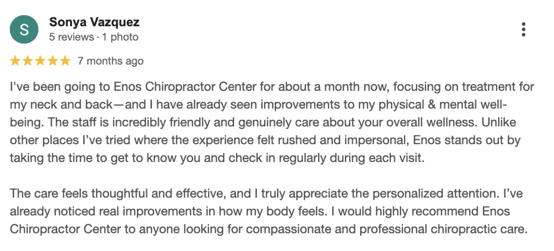Image resolution: width=554 pixels, height=251 pixels.
Task: Click the green S profile avatar
Action: tap(24, 29)
